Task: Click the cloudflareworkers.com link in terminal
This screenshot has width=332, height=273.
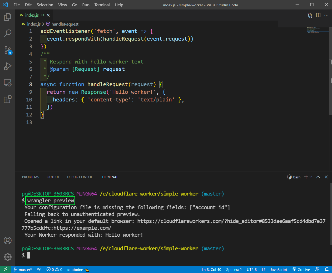Action: pyautogui.click(x=174, y=225)
